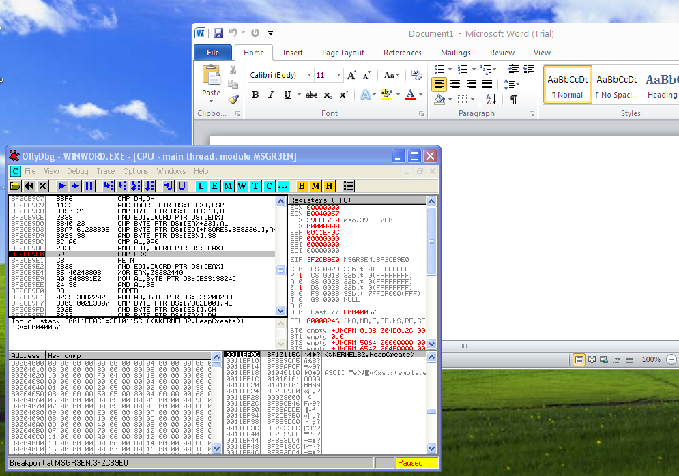
Task: Click the 100% zoom level in Word status bar
Action: pos(651,359)
